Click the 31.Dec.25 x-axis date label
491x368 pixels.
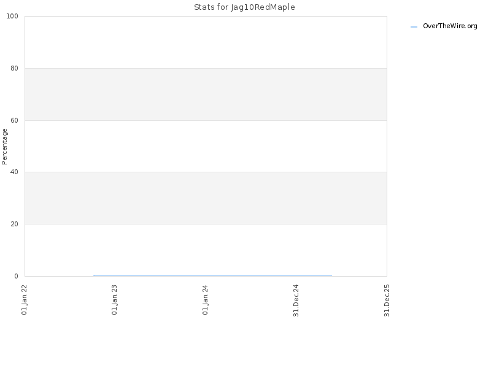387,301
